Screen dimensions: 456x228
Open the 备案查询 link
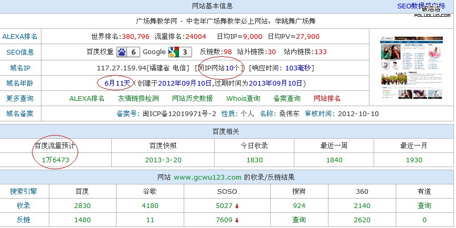coord(287,98)
